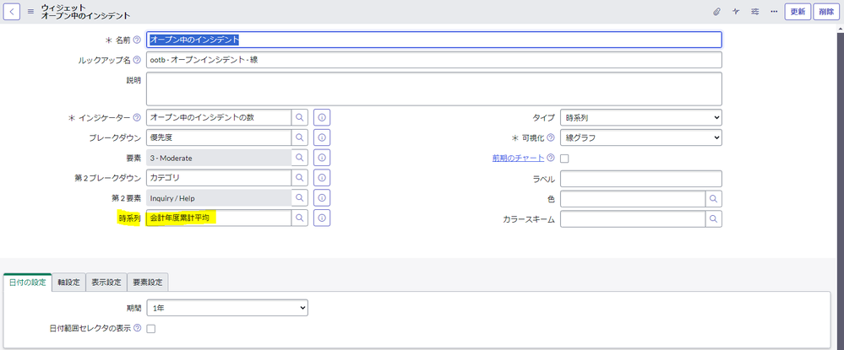This screenshot has width=844, height=350.
Task: Click the help icon beside 可視化
Action: pyautogui.click(x=551, y=137)
